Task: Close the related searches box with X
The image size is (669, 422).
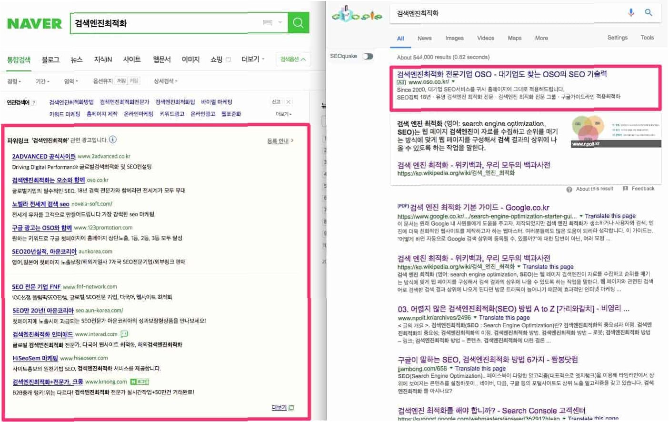Action: (288, 102)
